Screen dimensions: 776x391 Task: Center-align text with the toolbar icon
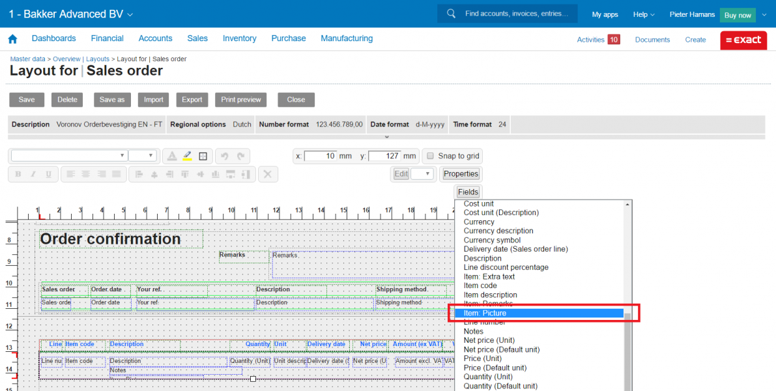(85, 174)
